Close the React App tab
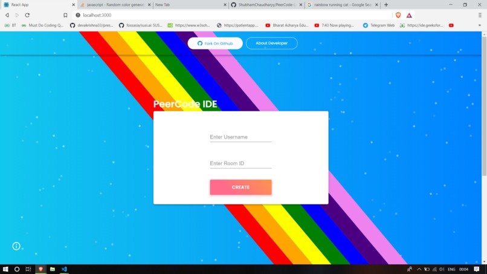487x274 pixels. (74, 5)
